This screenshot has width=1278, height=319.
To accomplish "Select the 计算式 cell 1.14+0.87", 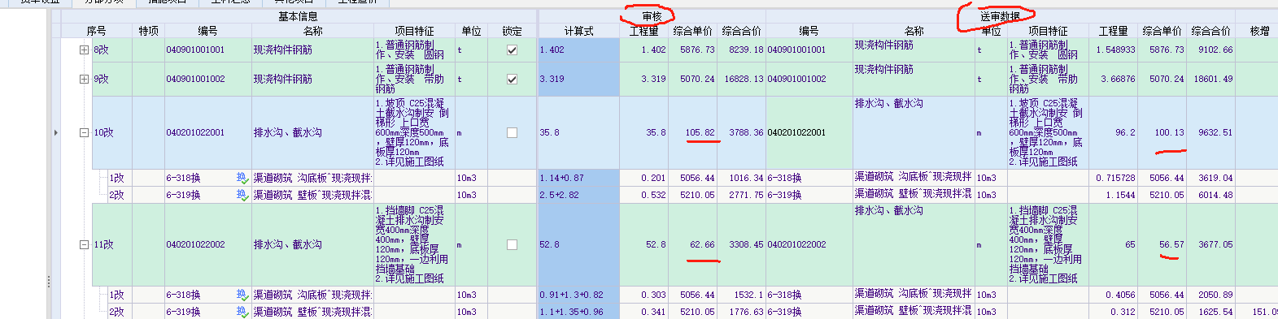I will point(578,178).
